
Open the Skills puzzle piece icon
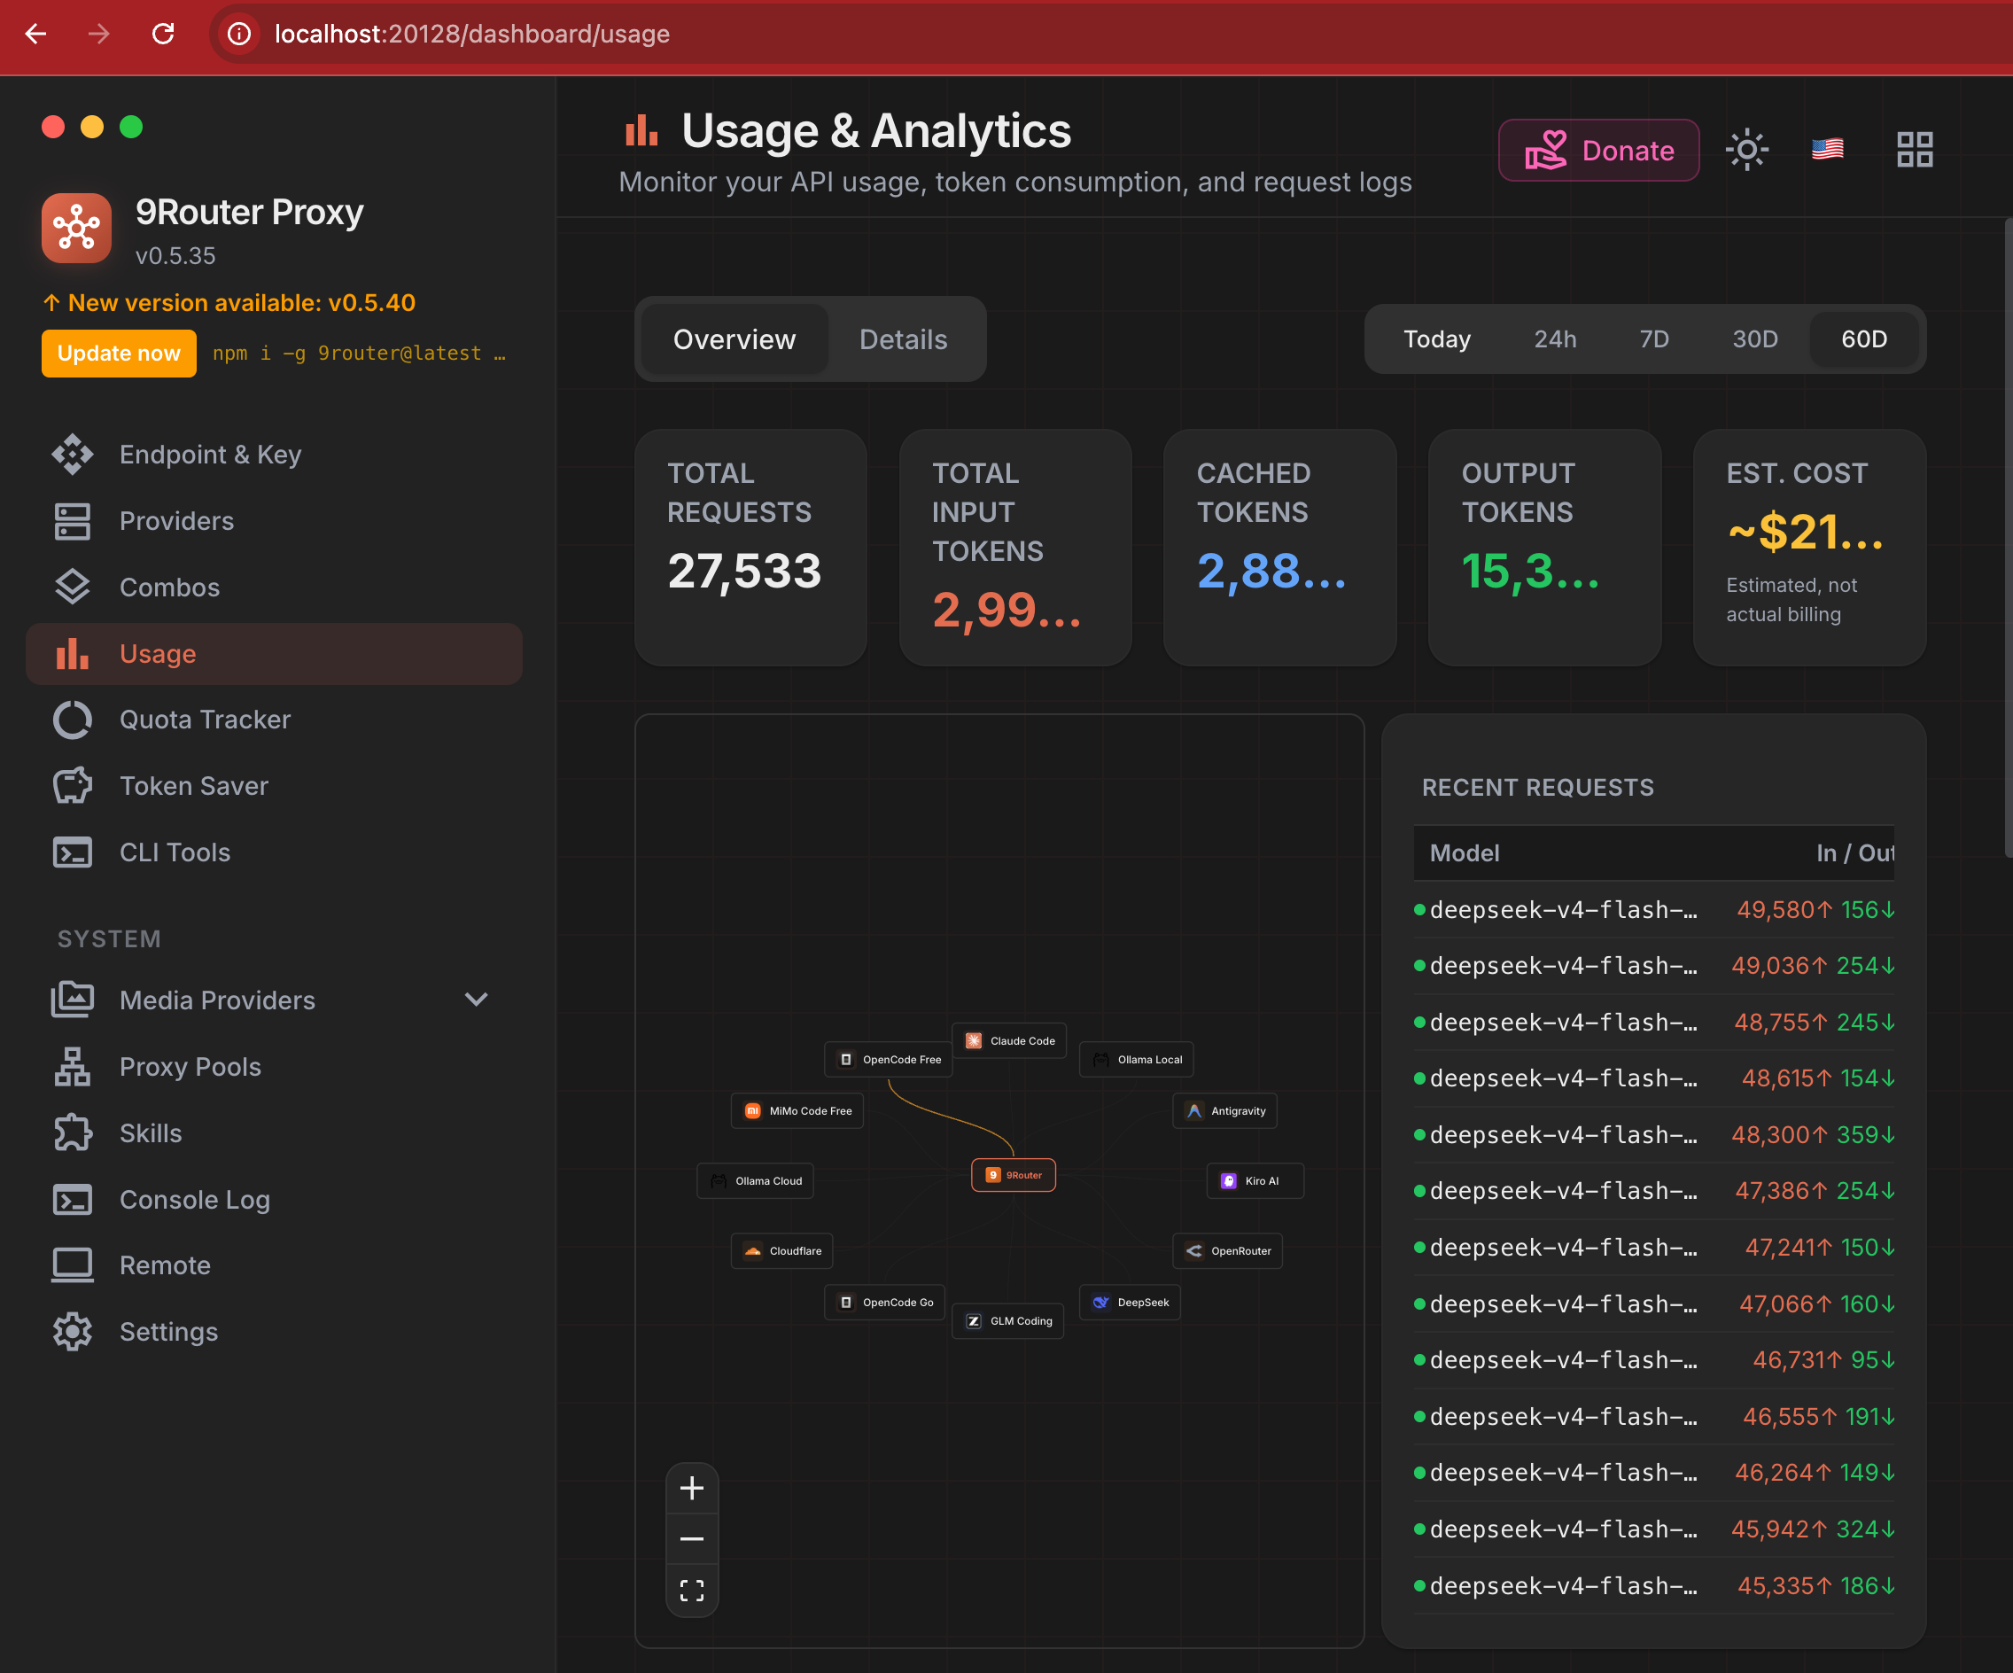click(72, 1133)
